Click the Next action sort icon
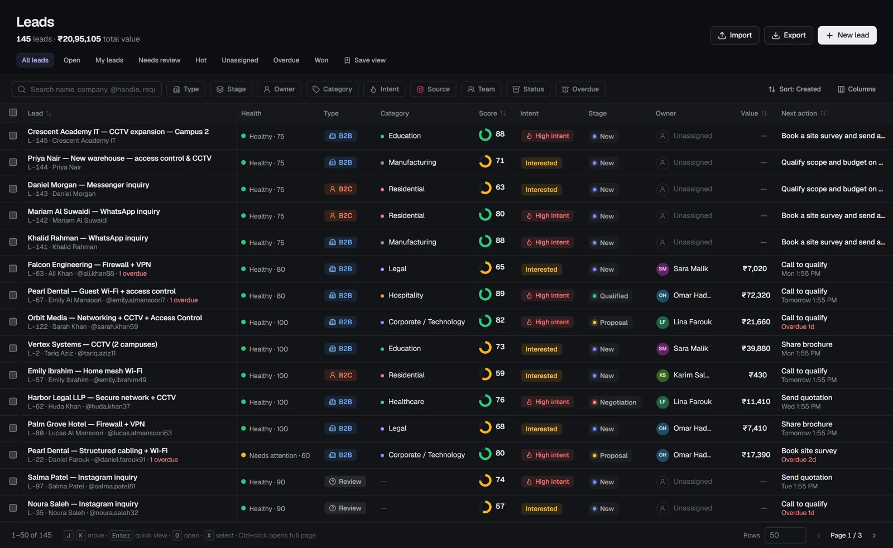893x548 pixels. click(x=823, y=113)
